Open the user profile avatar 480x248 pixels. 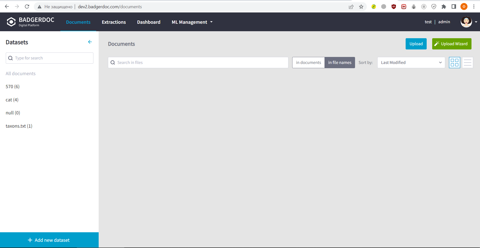(466, 22)
